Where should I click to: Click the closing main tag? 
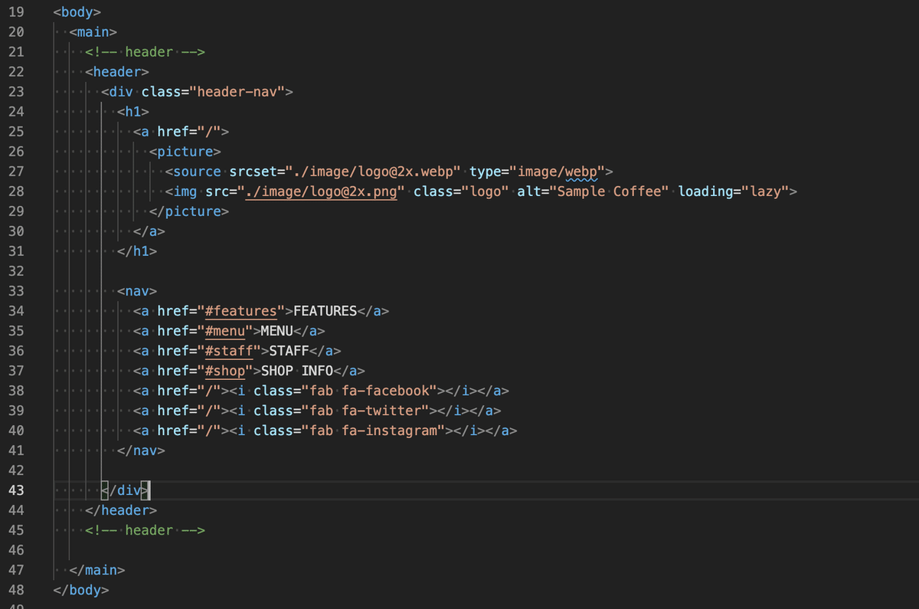[97, 570]
